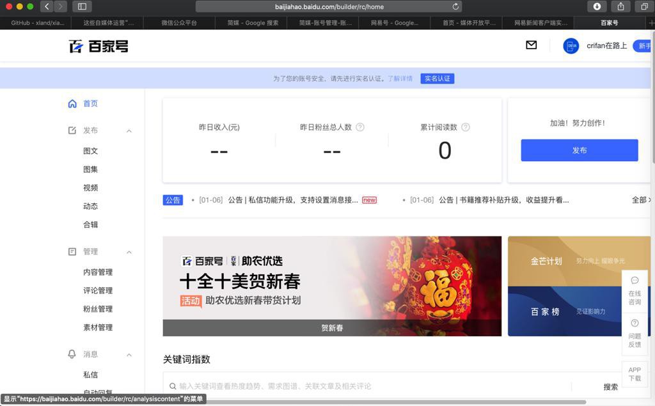The image size is (655, 406).
Task: Click the page vertical scrollbar
Action: (652, 96)
